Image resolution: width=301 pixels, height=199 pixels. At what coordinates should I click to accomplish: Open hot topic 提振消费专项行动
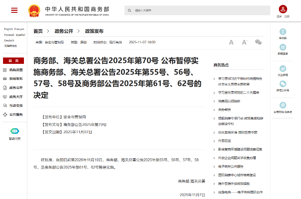(x=240, y=121)
